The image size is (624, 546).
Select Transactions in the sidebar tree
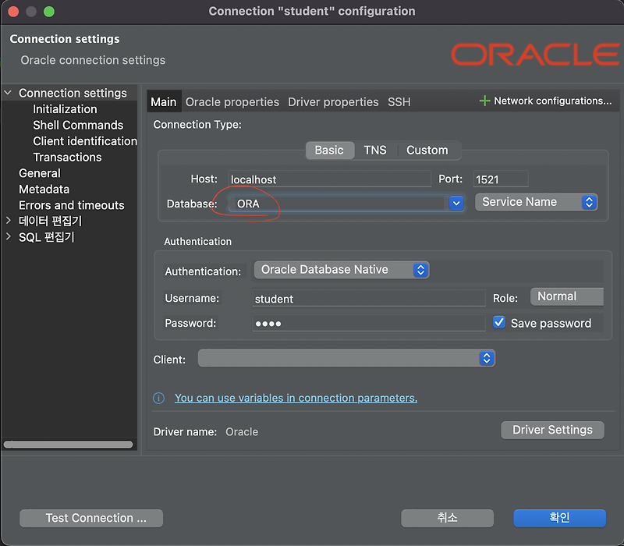(67, 158)
